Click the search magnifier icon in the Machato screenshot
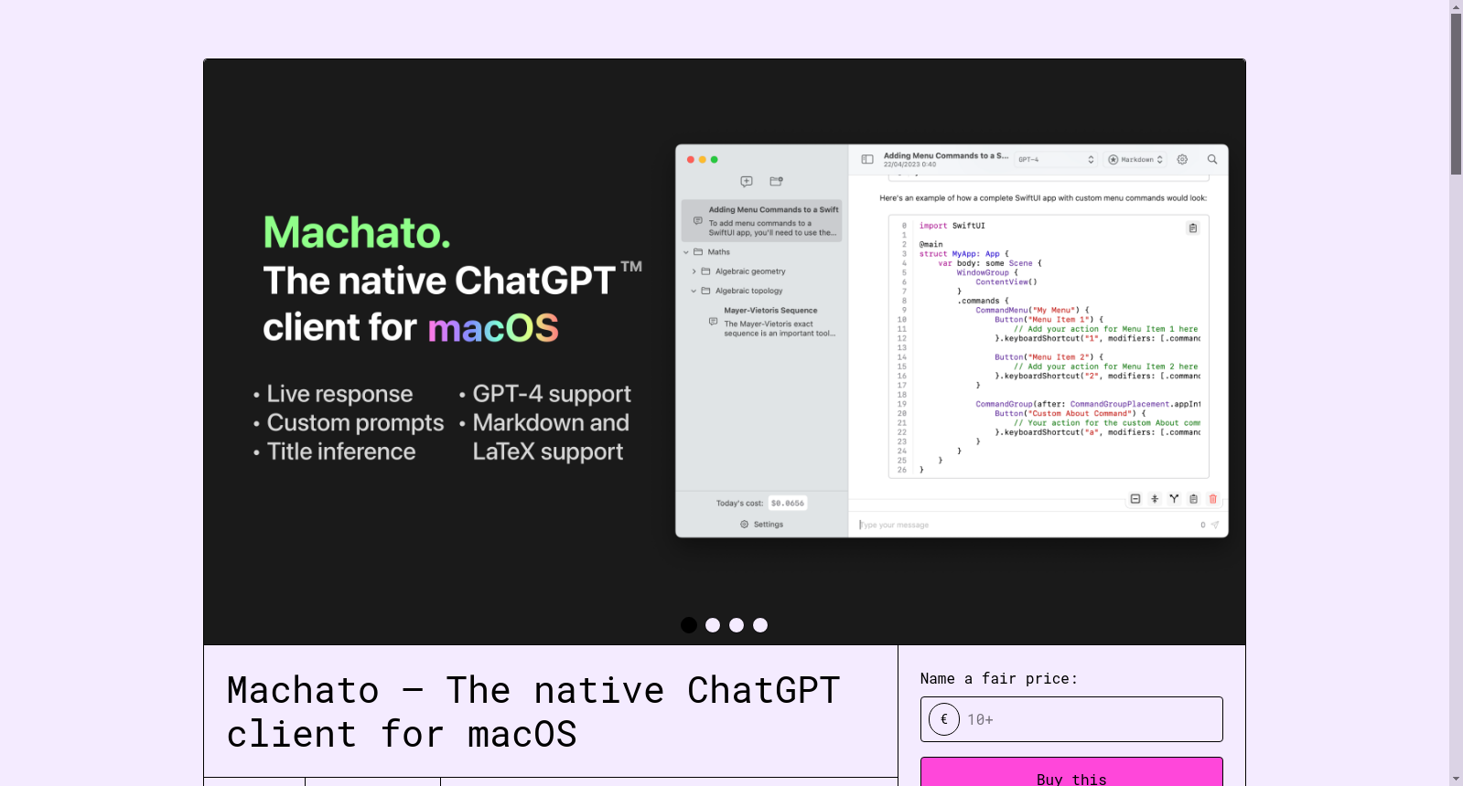1463x786 pixels. [1212, 159]
